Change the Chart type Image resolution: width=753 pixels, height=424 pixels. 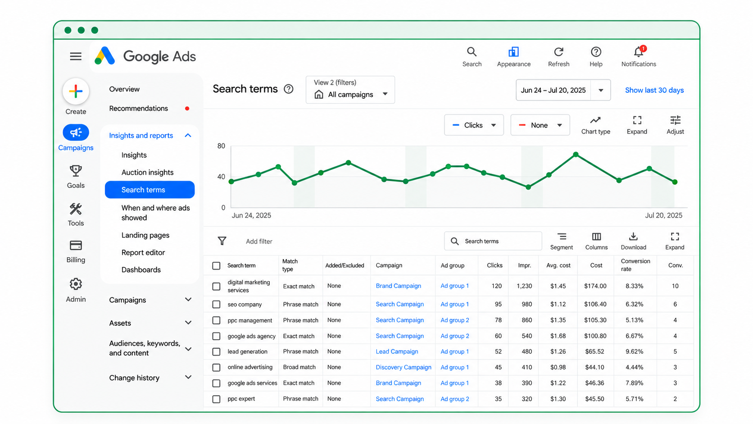pos(595,125)
